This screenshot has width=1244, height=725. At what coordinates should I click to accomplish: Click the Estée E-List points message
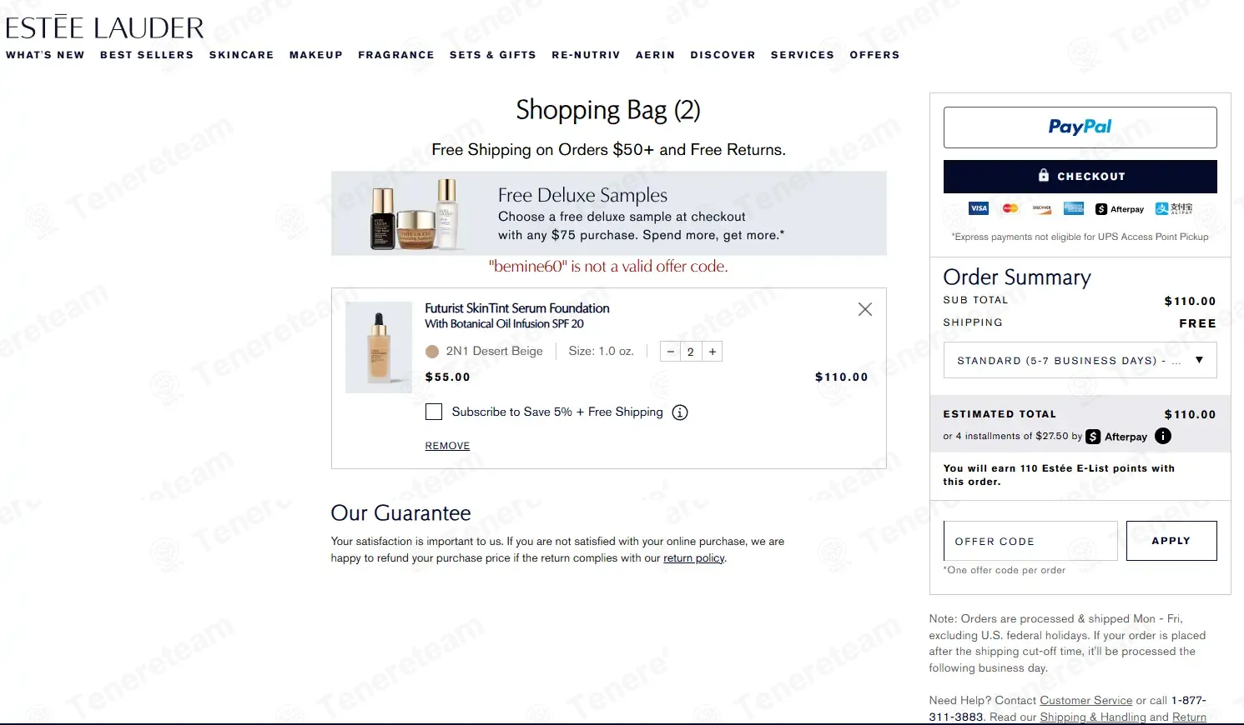click(x=1059, y=475)
